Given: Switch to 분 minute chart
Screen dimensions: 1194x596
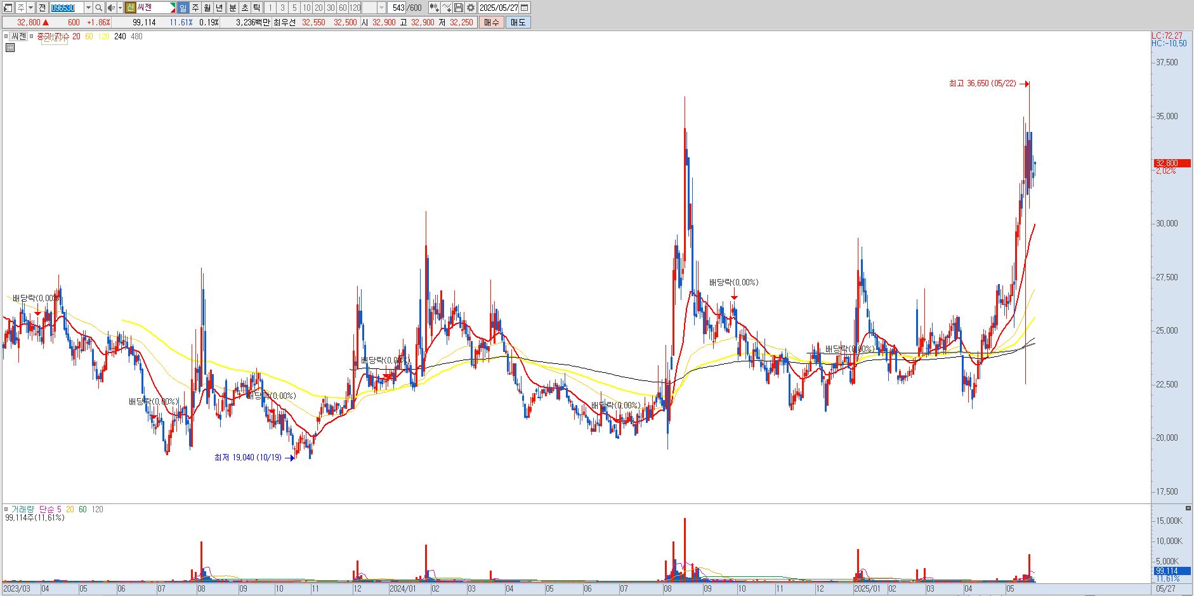Looking at the screenshot, I should (x=232, y=8).
